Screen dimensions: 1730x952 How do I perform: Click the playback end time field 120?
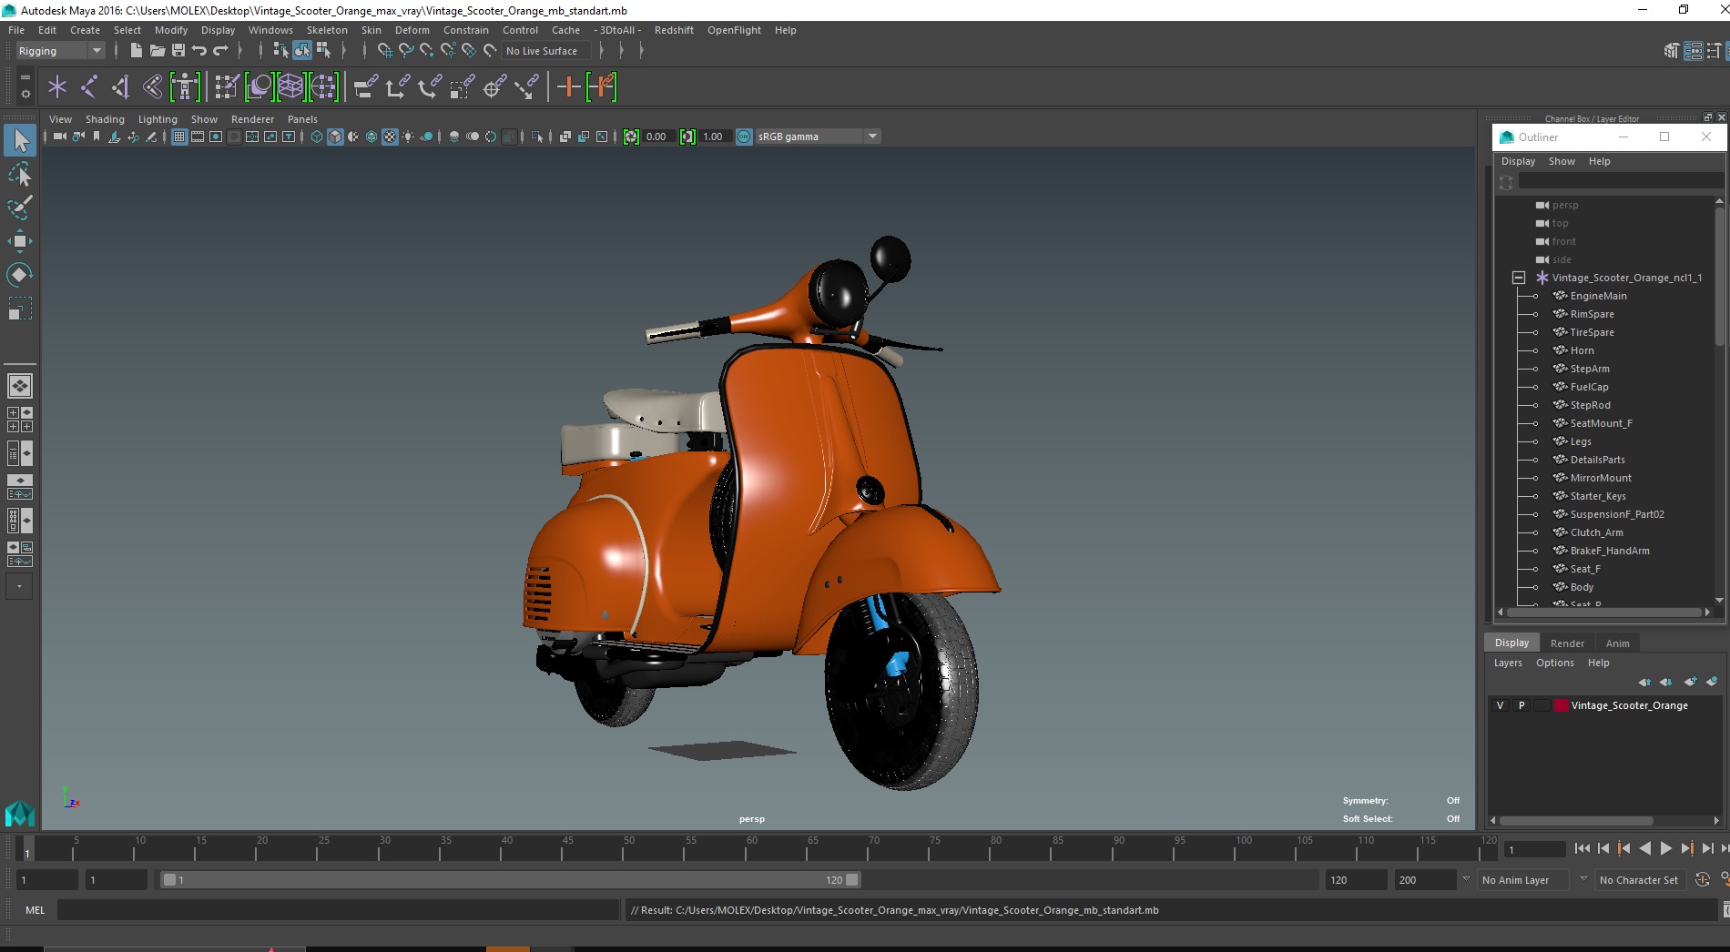coord(1354,880)
